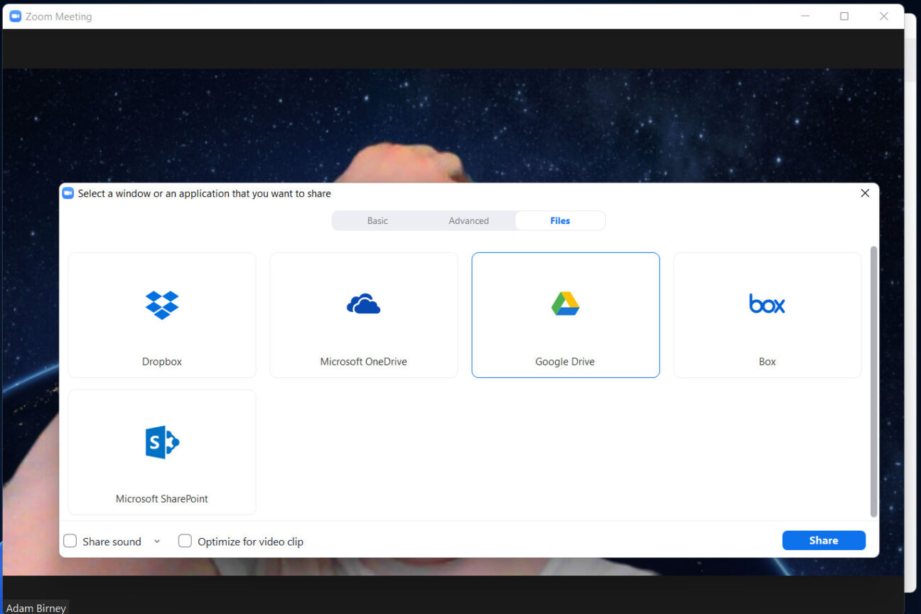Collapse the Share sound dropdown arrow
Screen dimensions: 921x614
pyautogui.click(x=157, y=541)
